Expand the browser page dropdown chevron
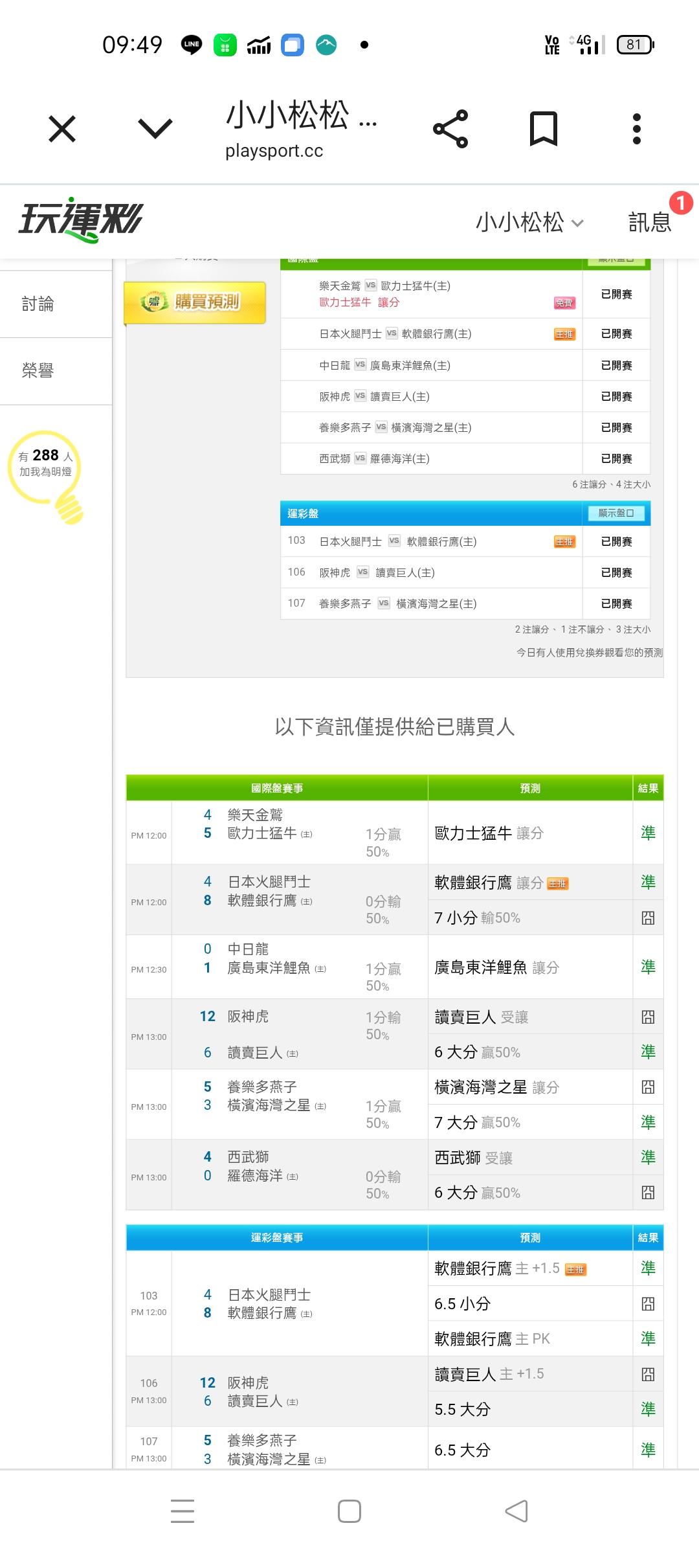699x1554 pixels. pyautogui.click(x=155, y=129)
